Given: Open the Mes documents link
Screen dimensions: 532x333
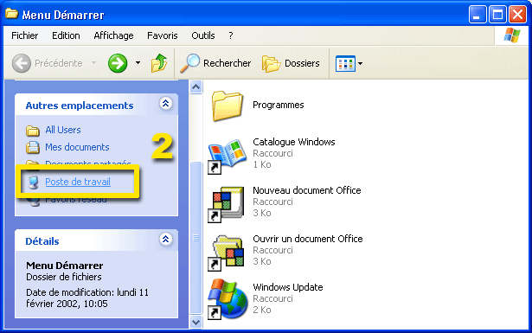Looking at the screenshot, I should pyautogui.click(x=77, y=147).
